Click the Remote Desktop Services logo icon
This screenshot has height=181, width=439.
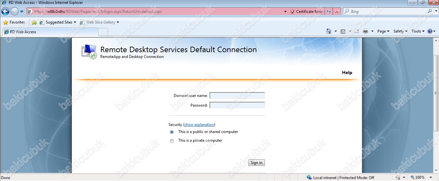click(x=89, y=52)
